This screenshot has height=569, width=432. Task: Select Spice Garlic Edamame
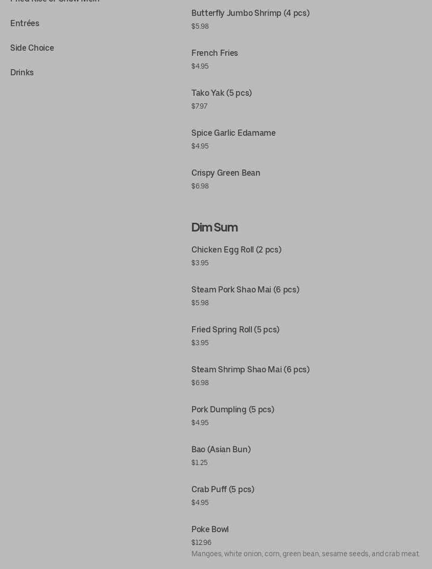pyautogui.click(x=233, y=133)
